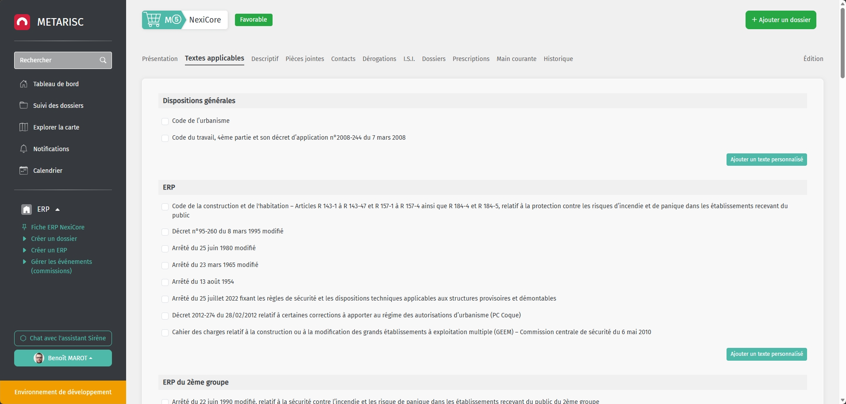The width and height of the screenshot is (846, 404).
Task: Click Ajouter un dossier button
Action: click(x=781, y=20)
